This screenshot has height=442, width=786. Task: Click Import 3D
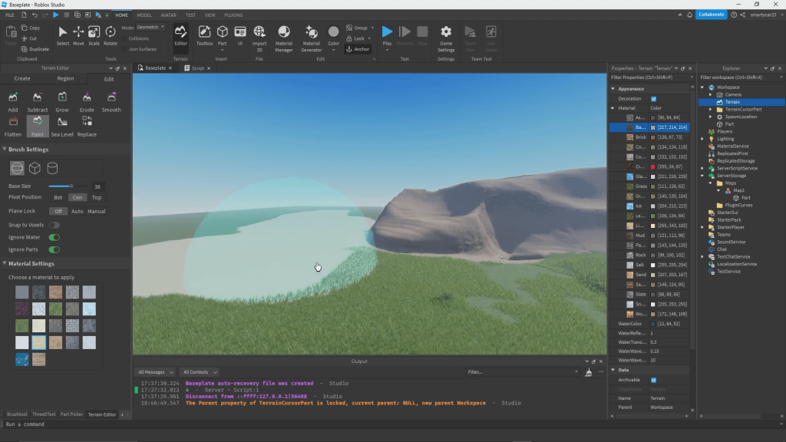259,38
